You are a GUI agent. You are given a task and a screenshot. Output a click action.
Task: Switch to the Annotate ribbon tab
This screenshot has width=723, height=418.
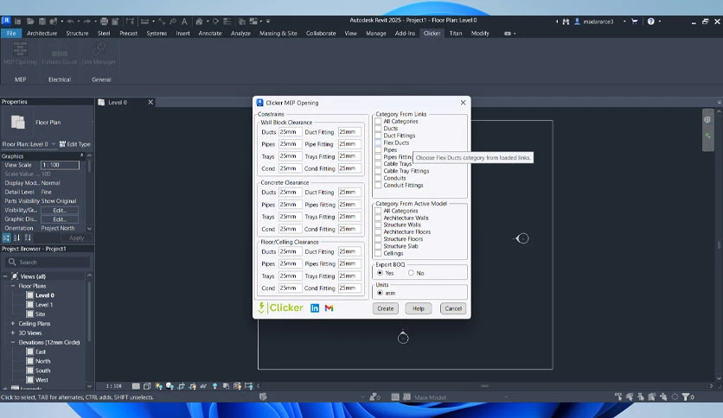point(210,33)
